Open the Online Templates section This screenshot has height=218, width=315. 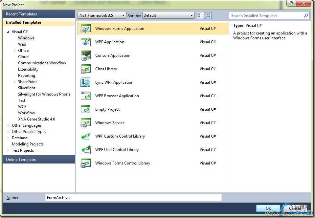point(38,159)
